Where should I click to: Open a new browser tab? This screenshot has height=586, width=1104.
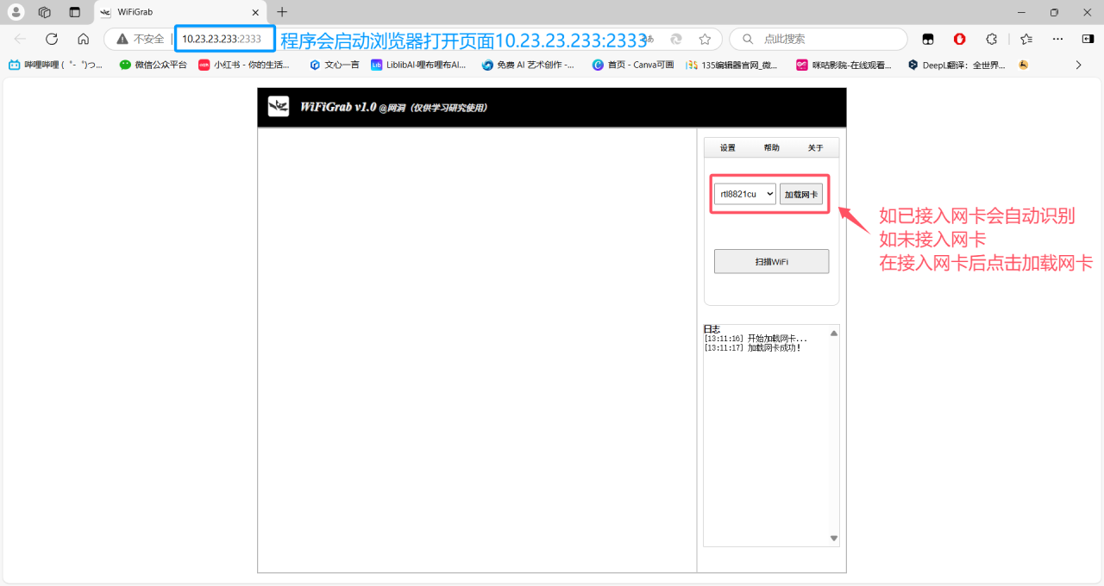pyautogui.click(x=282, y=12)
